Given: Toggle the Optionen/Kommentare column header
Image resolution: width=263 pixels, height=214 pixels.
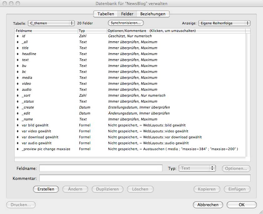Looking at the screenshot, I should (x=152, y=31).
